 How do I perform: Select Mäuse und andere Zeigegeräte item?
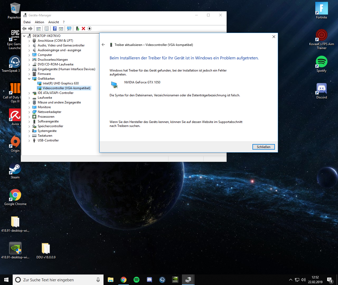(59, 102)
